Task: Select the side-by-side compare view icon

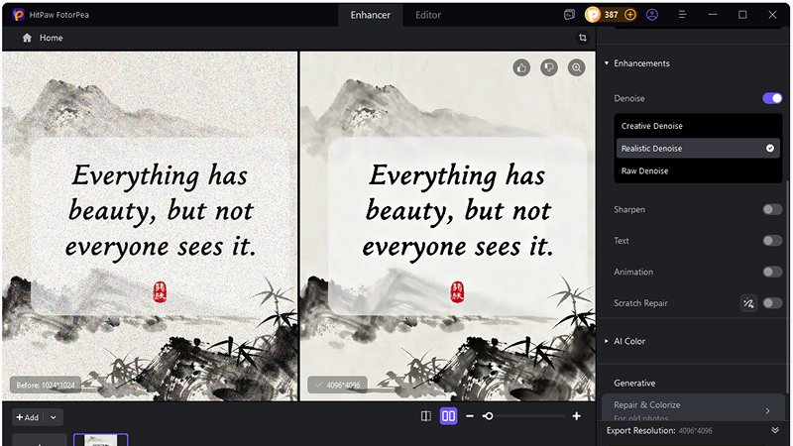Action: [x=448, y=416]
